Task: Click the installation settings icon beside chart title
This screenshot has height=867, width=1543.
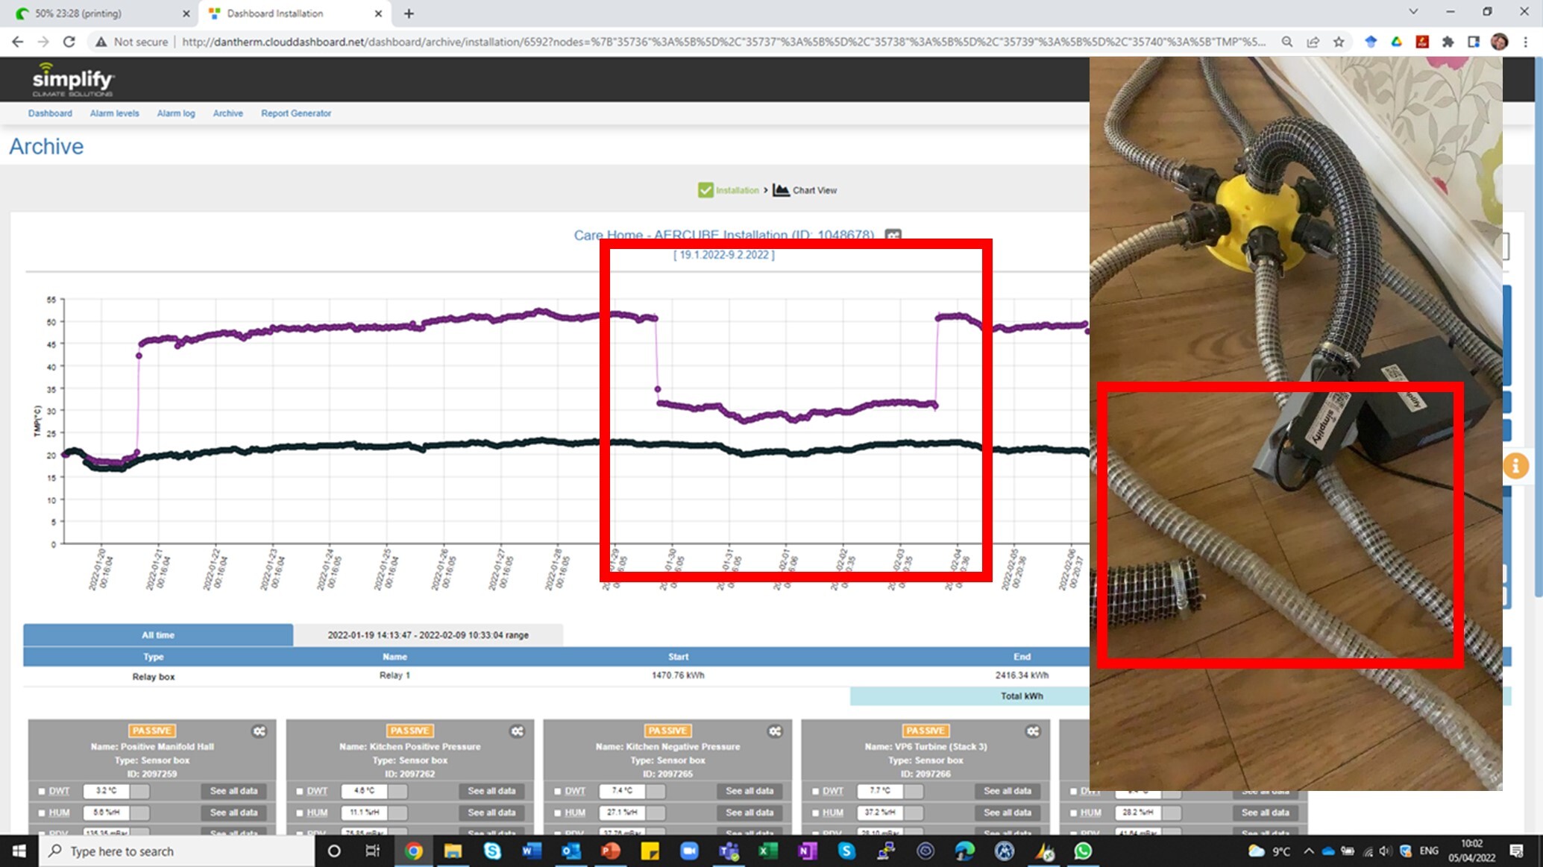Action: click(x=893, y=236)
